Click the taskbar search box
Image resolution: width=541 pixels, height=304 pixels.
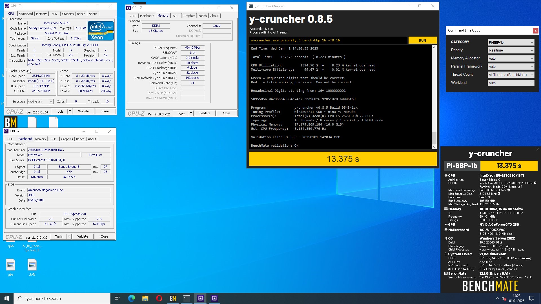[62, 298]
